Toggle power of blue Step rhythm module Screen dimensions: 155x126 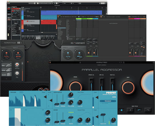(75, 50)
